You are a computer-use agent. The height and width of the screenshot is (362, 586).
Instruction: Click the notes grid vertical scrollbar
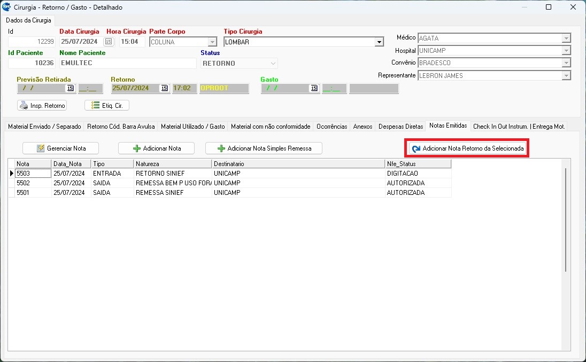point(566,219)
